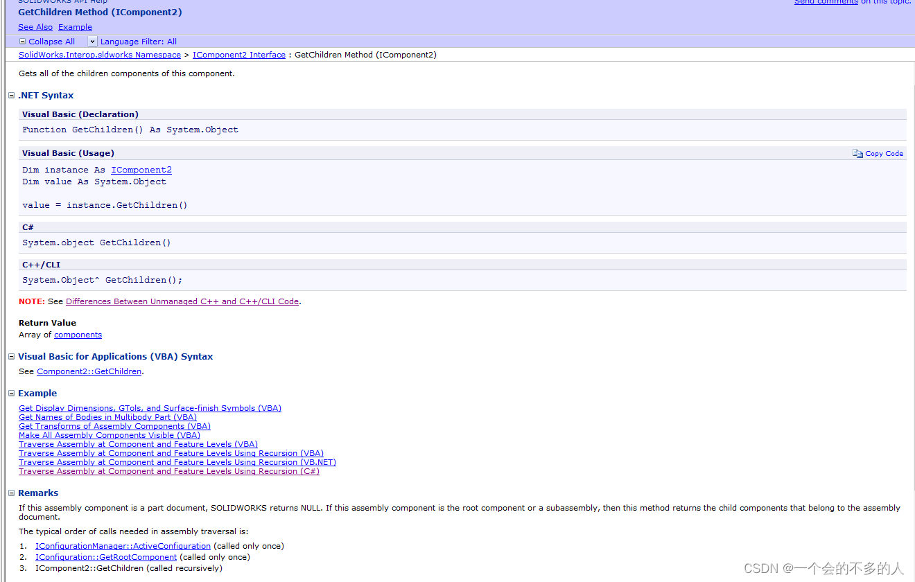Open Traverse Assembly Using Recursion (VBA) example
Screen dimensions: 915x582
pyautogui.click(x=171, y=453)
